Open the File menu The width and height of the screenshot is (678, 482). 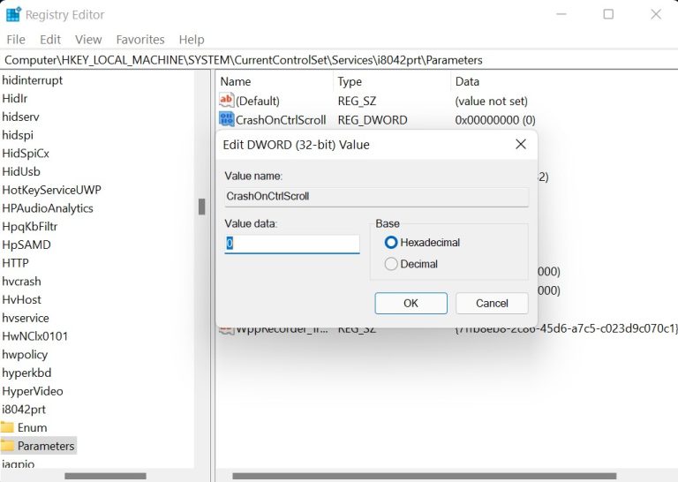pyautogui.click(x=16, y=40)
